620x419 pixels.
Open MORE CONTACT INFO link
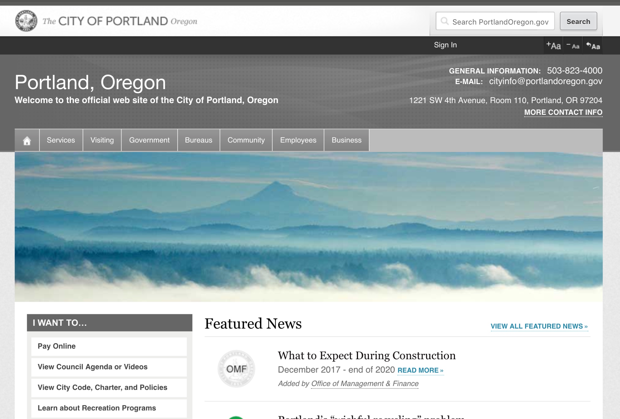(563, 112)
